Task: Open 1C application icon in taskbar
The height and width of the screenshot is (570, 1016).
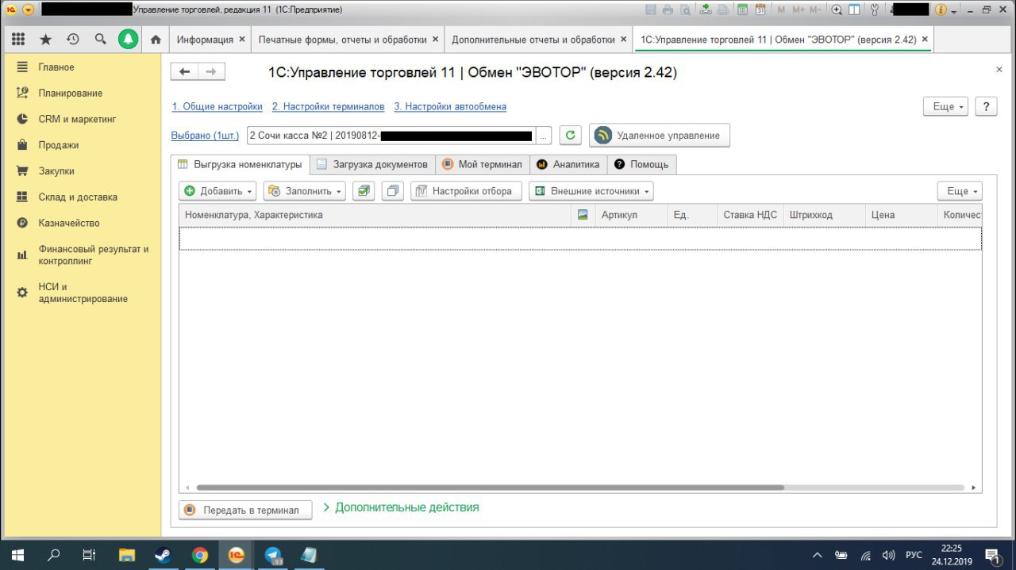Action: pos(237,555)
